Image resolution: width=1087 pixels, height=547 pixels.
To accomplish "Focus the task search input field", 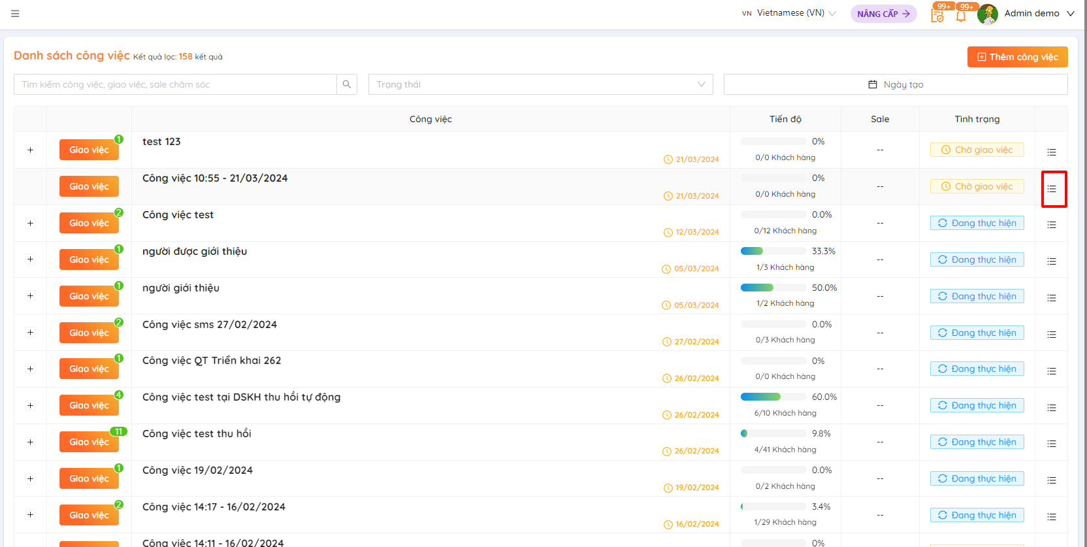I will click(175, 84).
